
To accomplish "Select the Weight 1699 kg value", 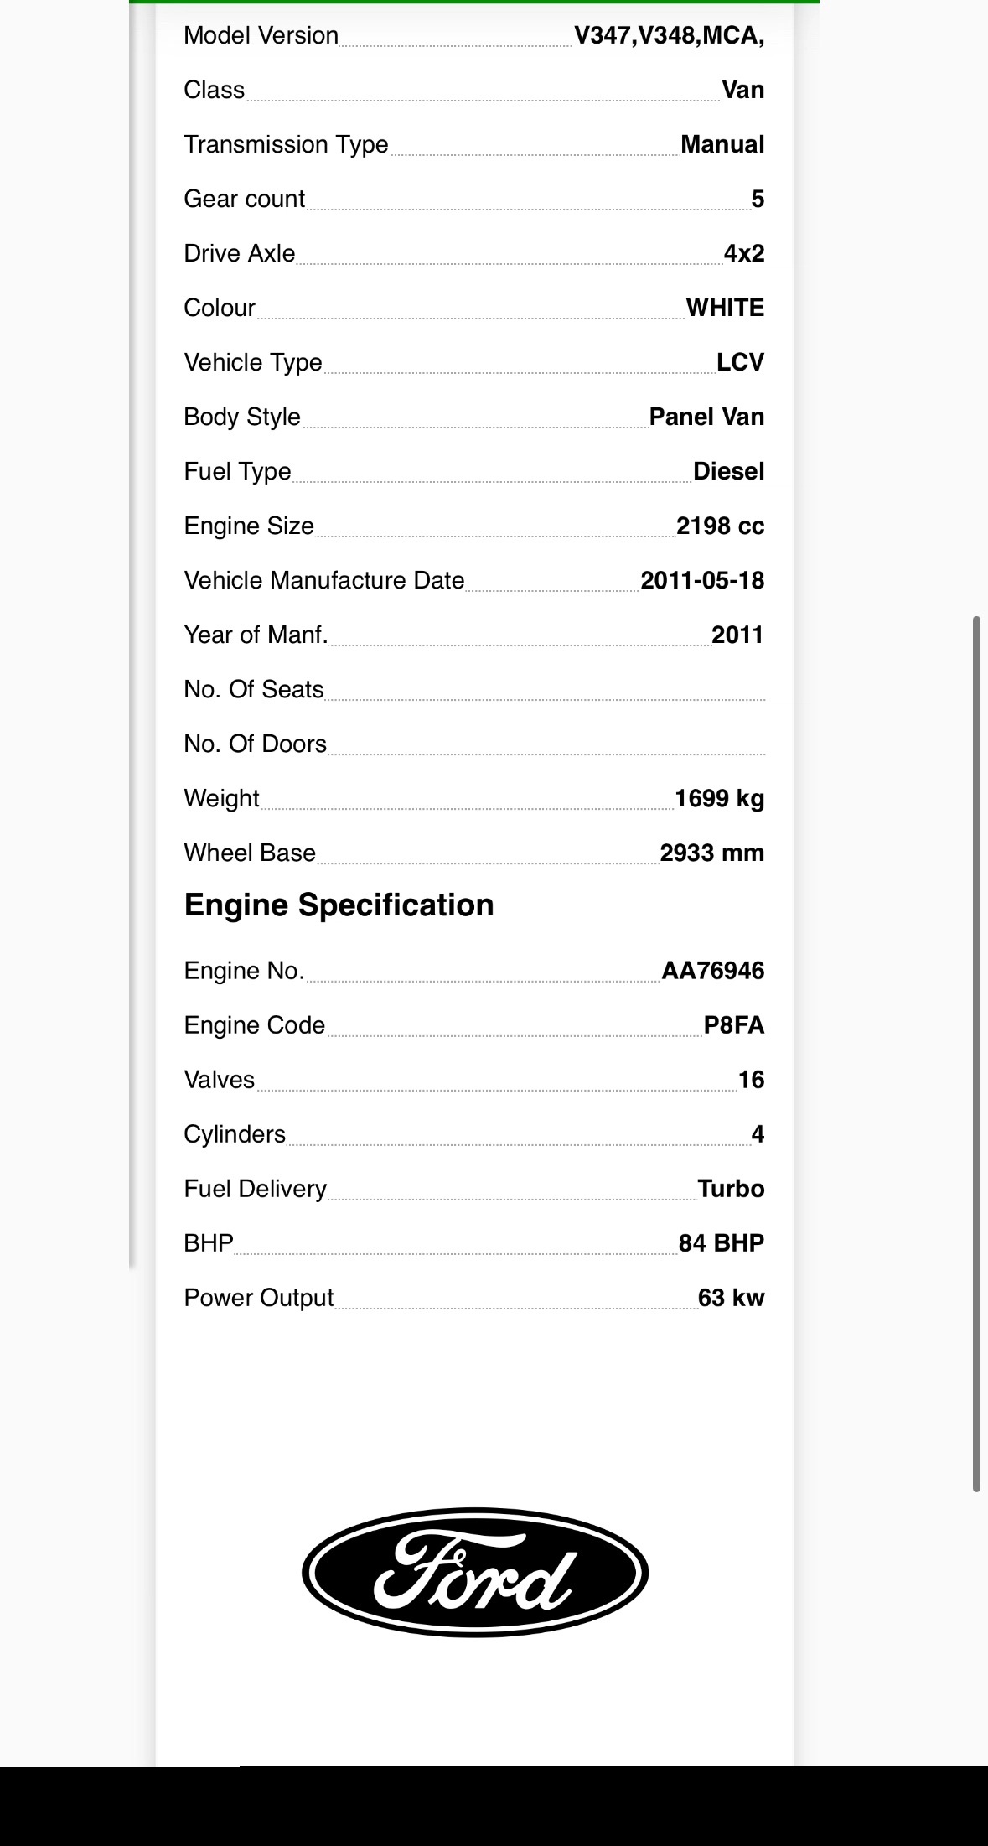I will tap(719, 798).
